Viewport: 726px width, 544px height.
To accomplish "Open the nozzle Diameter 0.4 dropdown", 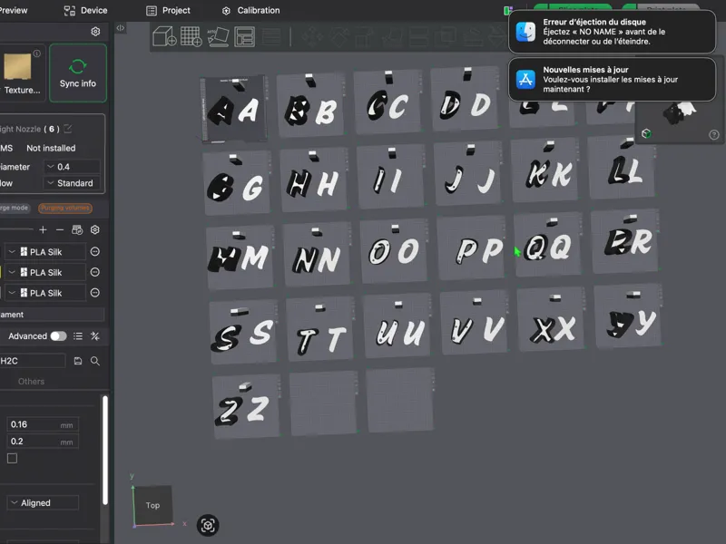I will tap(72, 167).
